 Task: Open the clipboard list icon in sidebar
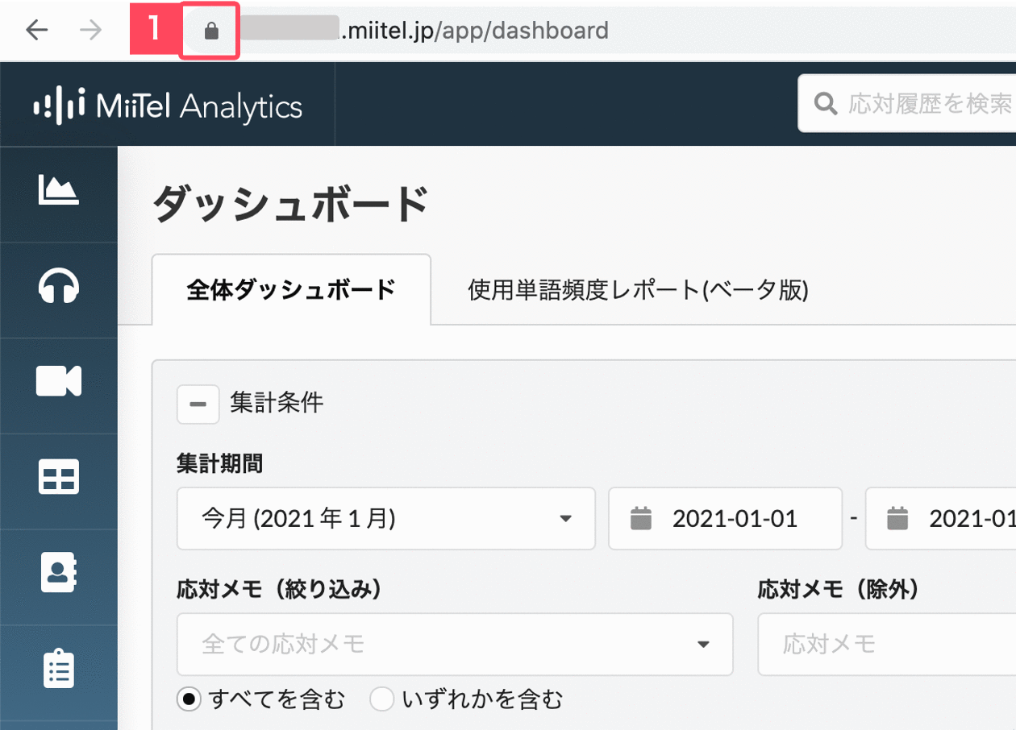pyautogui.click(x=59, y=668)
